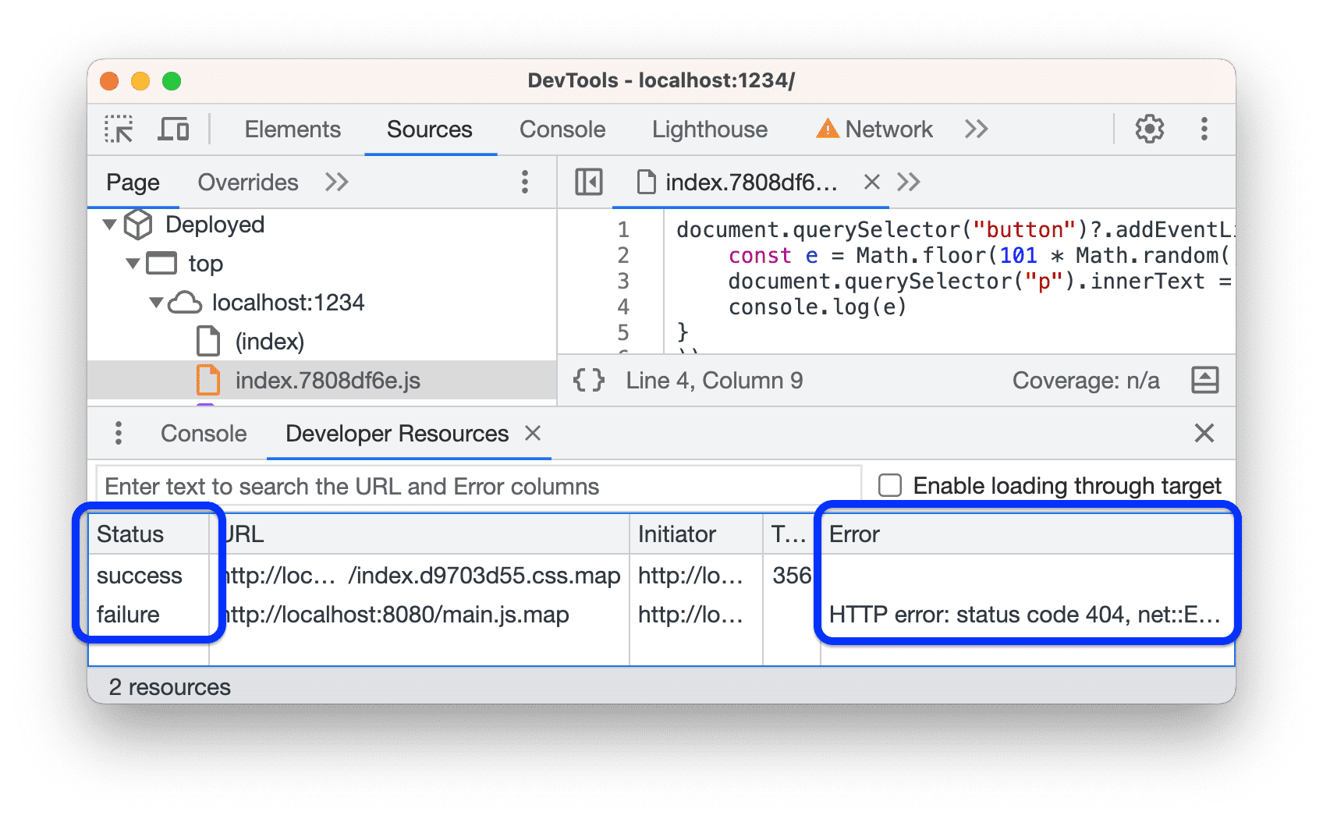Toggle the device toolbar icon

pos(173,129)
